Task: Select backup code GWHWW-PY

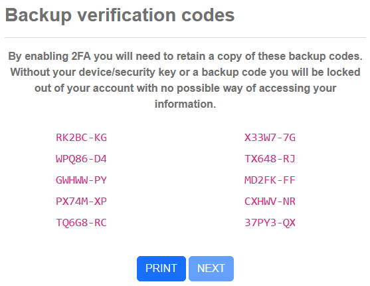Action: [82, 180]
